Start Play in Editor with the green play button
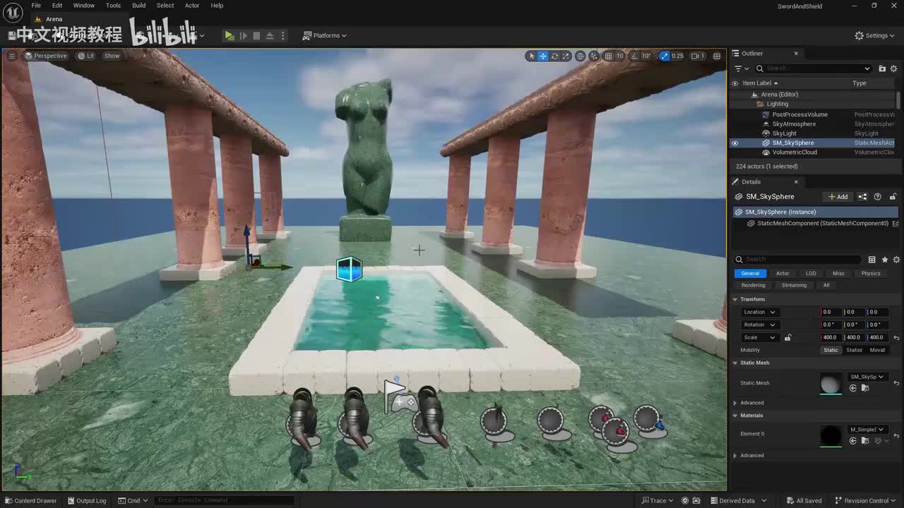The image size is (904, 508). (x=229, y=35)
